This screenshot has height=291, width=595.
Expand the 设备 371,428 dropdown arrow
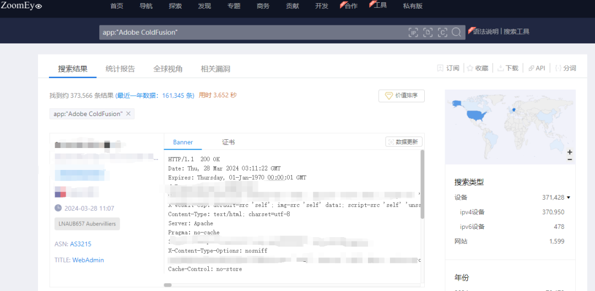(568, 197)
